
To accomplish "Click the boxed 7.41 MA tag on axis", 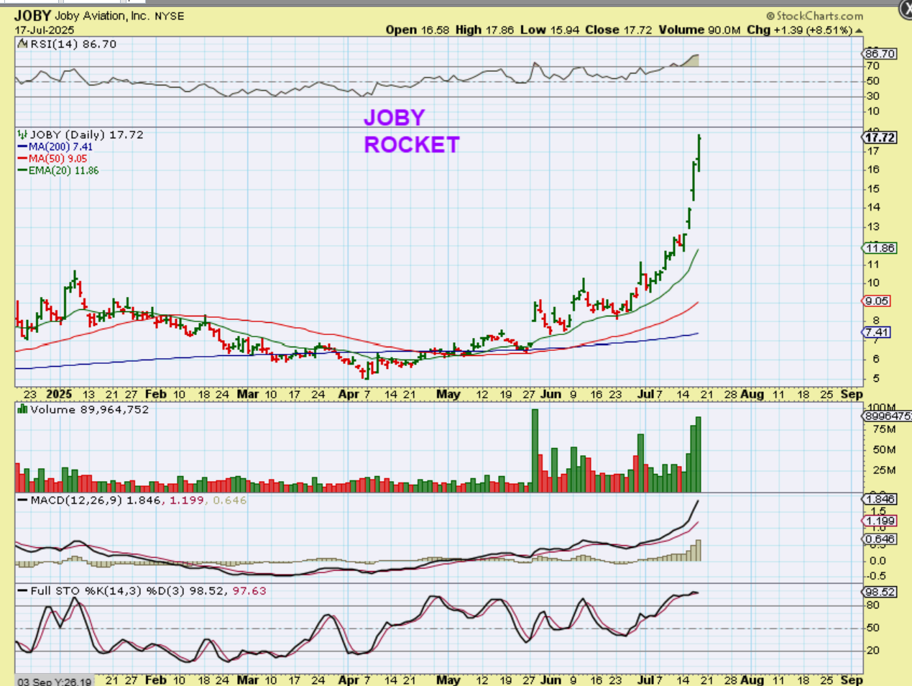I will point(877,332).
